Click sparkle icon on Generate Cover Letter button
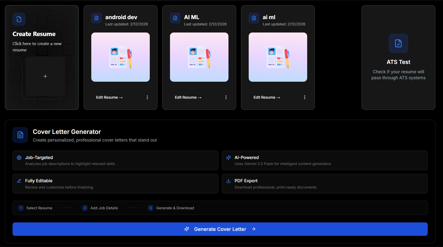This screenshot has width=443, height=247. coord(187,229)
